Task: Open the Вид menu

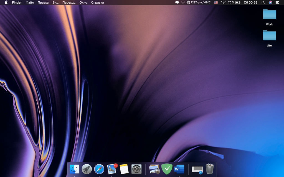Action: [55, 2]
